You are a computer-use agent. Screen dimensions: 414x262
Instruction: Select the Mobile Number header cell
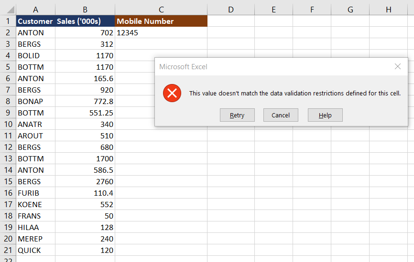coord(161,21)
